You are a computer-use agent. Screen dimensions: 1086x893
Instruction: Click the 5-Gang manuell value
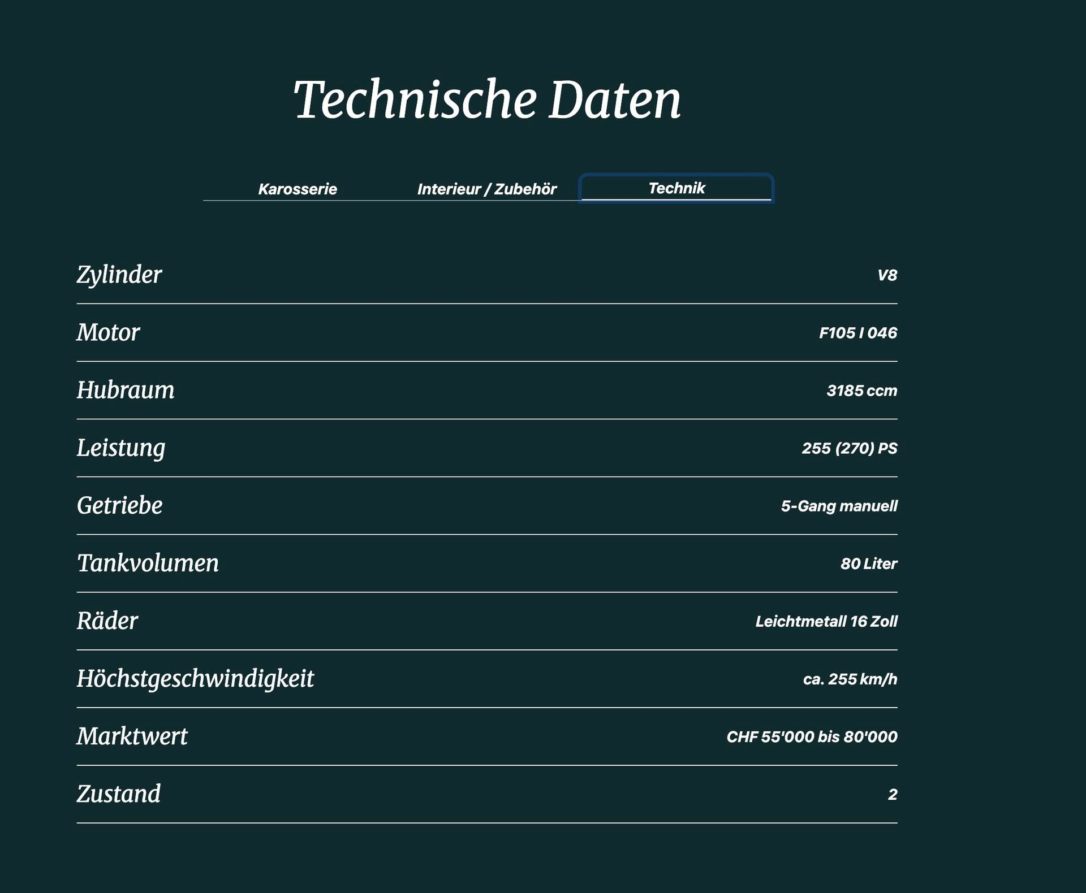[839, 506]
